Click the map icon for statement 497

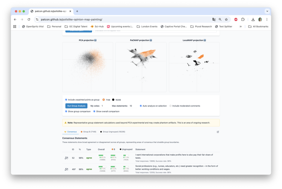(x=66, y=169)
